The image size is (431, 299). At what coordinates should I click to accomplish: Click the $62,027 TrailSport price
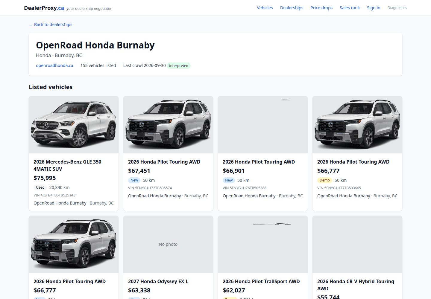(x=234, y=290)
